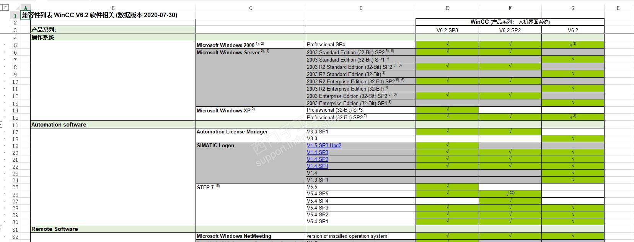Select row 16 header

click(x=15, y=125)
